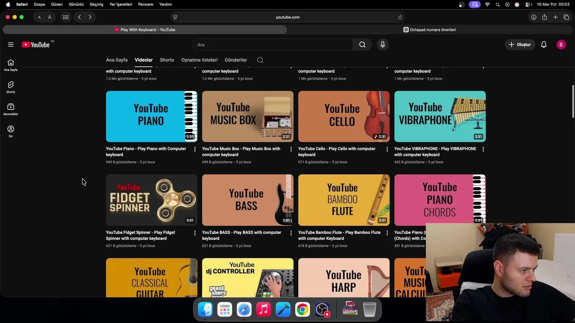Open YouTube notifications bell
This screenshot has width=575, height=323.
click(x=544, y=44)
